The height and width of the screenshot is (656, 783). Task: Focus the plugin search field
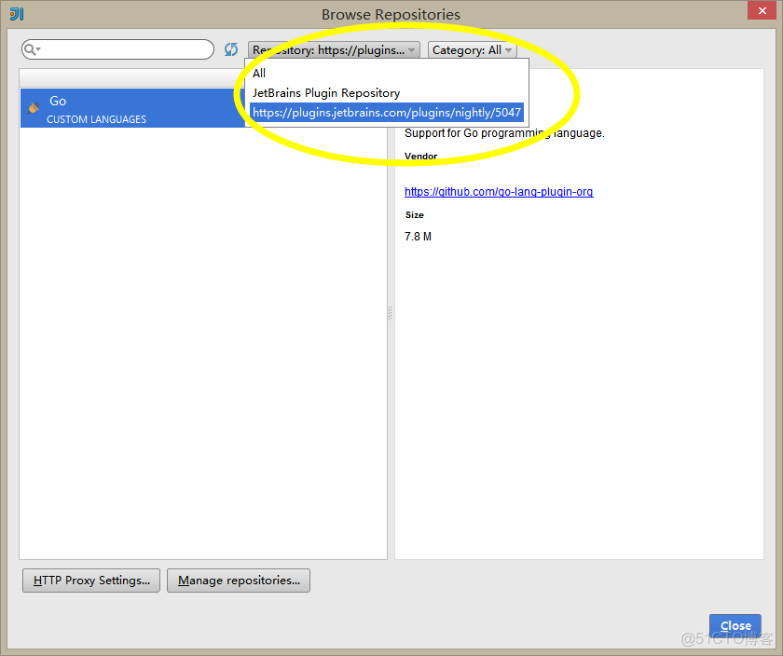tap(117, 49)
